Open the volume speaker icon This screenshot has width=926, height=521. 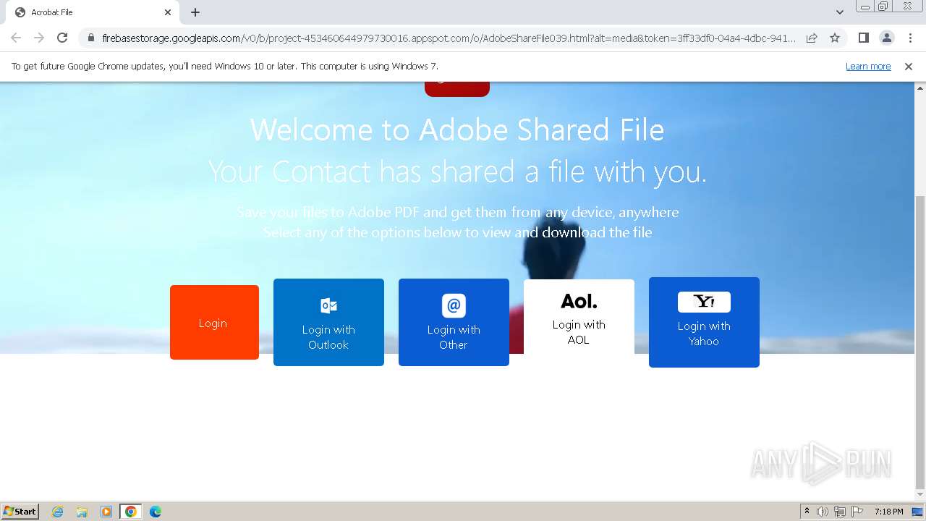click(823, 512)
